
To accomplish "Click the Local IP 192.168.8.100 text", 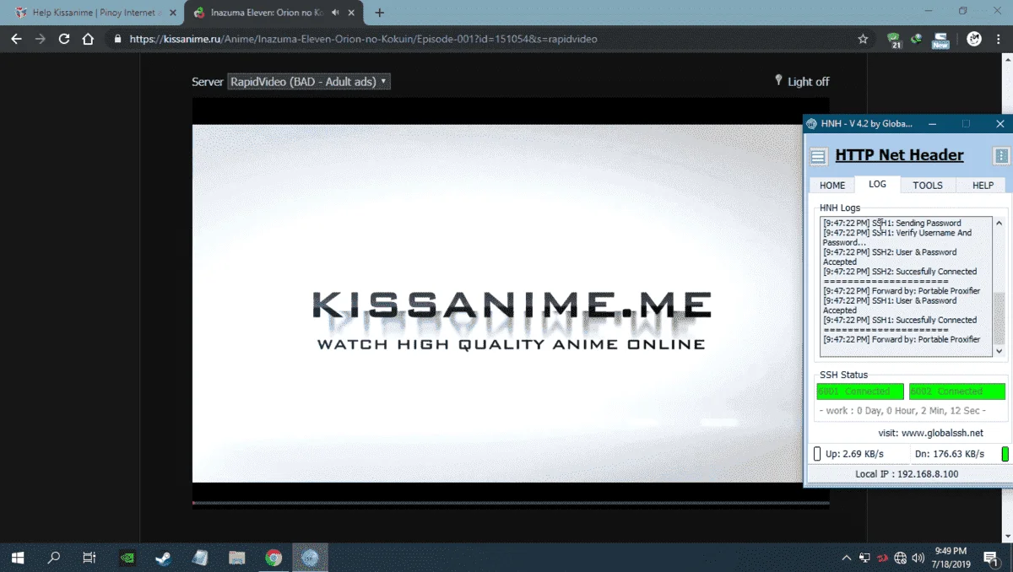I will pos(907,474).
